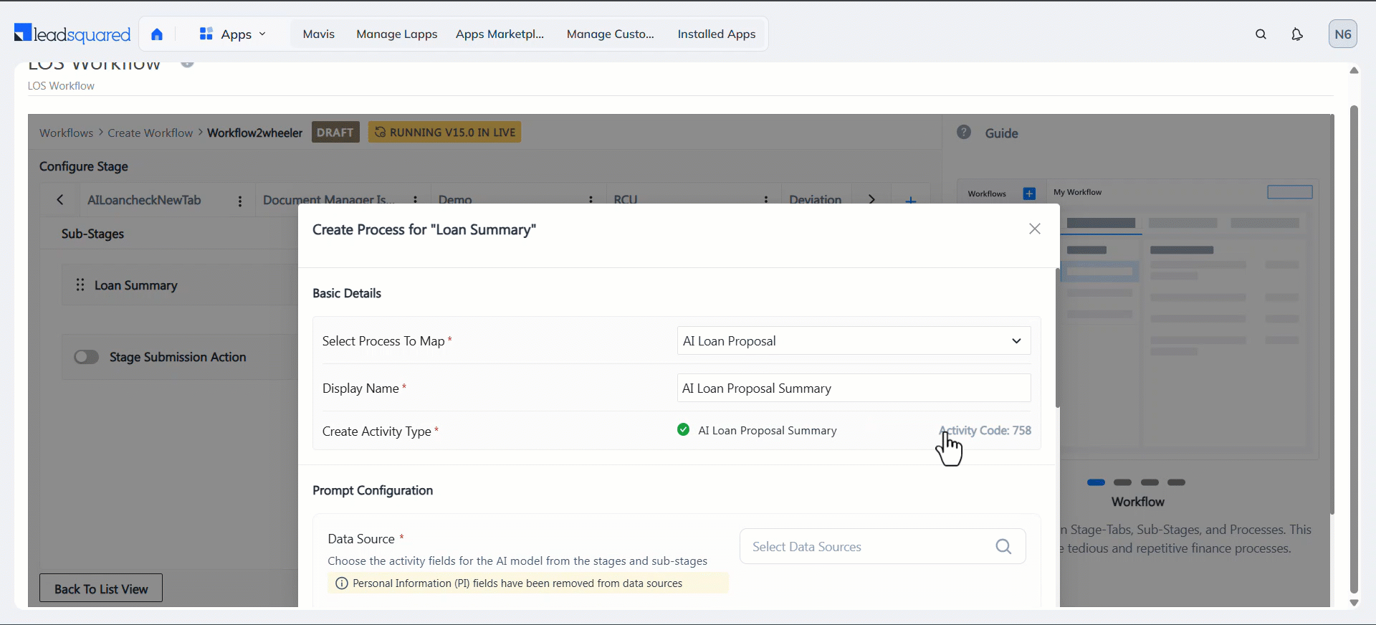Open the Mavis menu item
The image size is (1376, 625).
319,34
